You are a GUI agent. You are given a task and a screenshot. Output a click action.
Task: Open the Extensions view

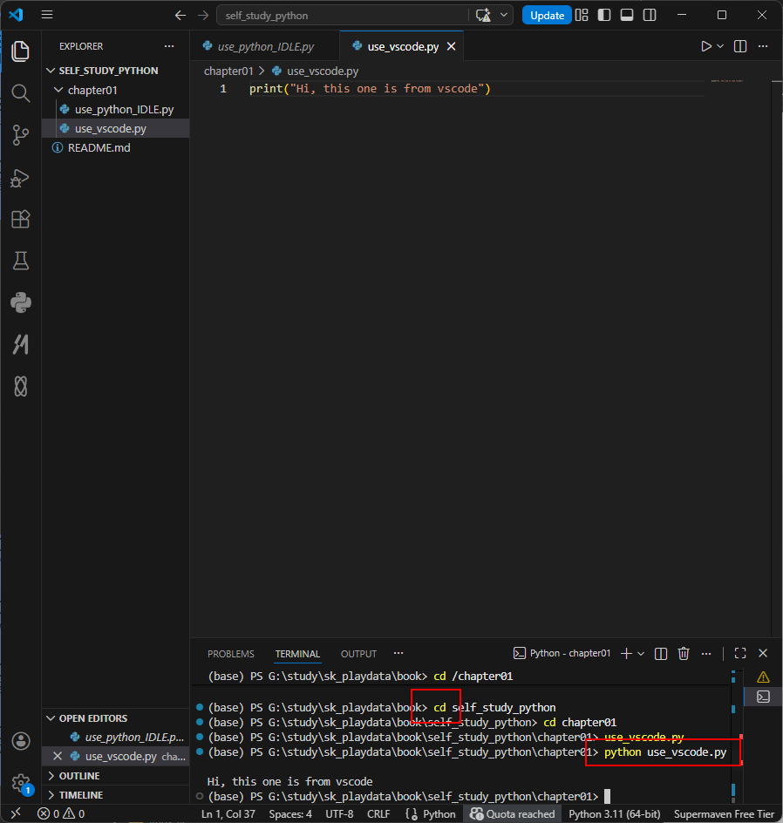(x=20, y=219)
